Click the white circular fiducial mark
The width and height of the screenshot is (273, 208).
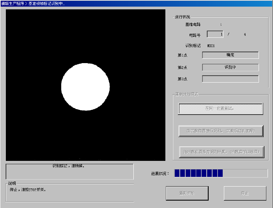coord(85,87)
